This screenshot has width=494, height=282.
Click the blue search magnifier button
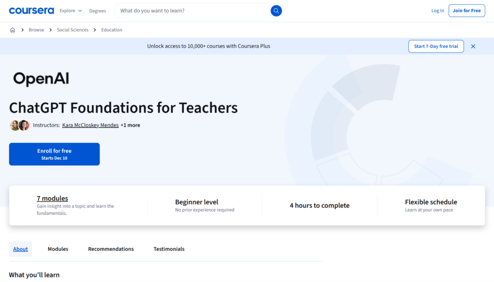pyautogui.click(x=276, y=11)
